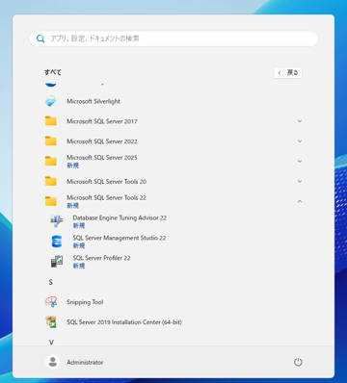Click the Microsoft SQL Server 2017 folder icon

[50, 121]
